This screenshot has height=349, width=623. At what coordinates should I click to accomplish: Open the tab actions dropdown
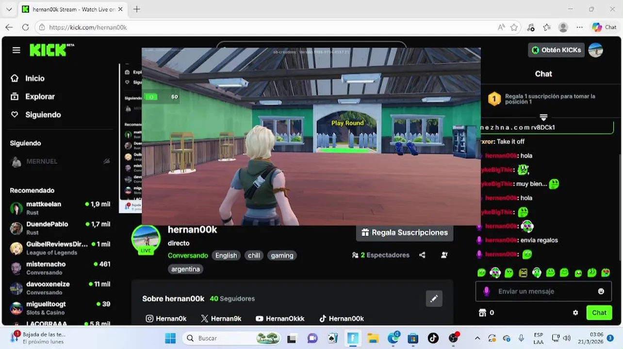click(8, 9)
